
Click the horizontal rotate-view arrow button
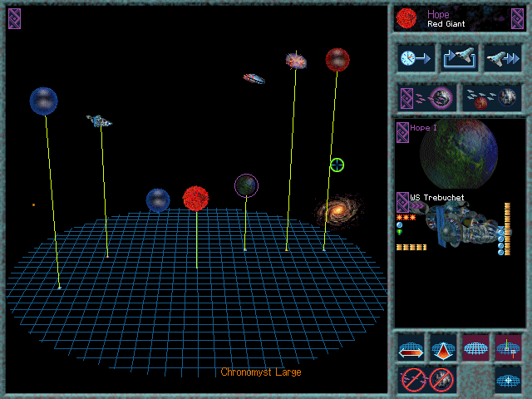click(411, 347)
